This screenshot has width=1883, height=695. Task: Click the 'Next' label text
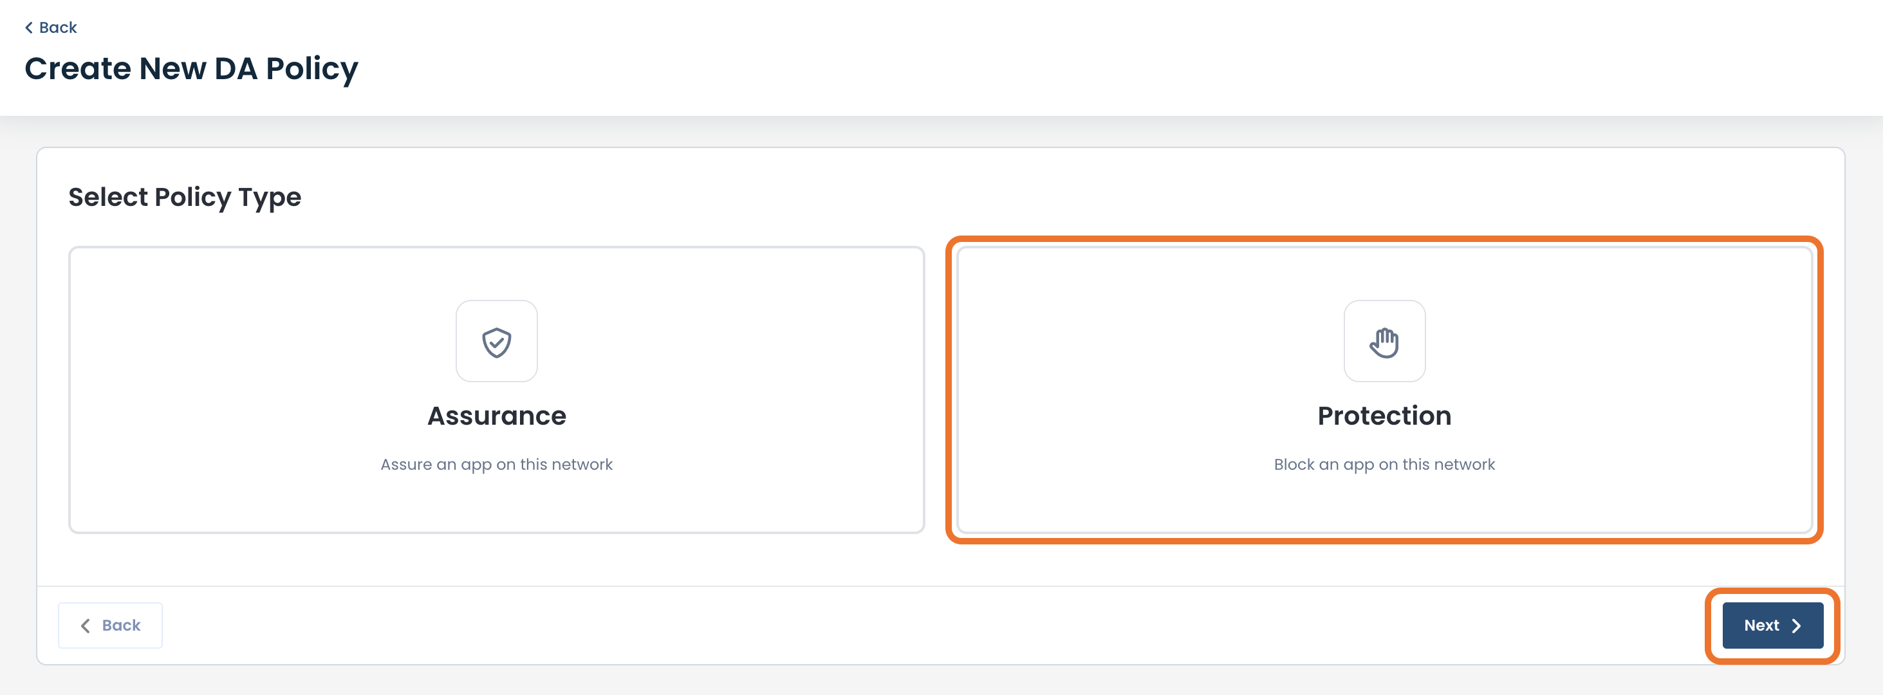pyautogui.click(x=1761, y=625)
